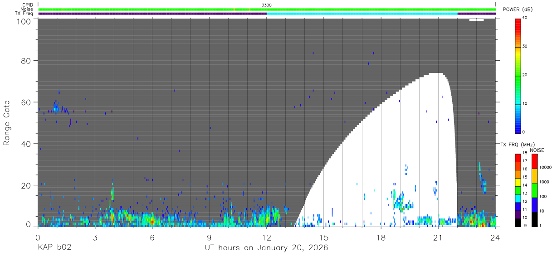Click the green Noise strip above the plot
This screenshot has height=257, width=557.
[x=267, y=9]
